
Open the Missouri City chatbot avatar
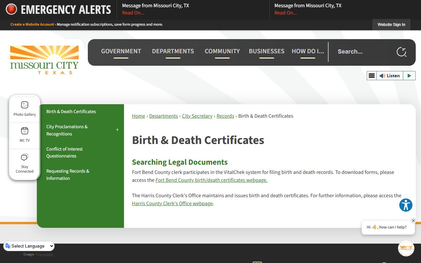pos(406,249)
